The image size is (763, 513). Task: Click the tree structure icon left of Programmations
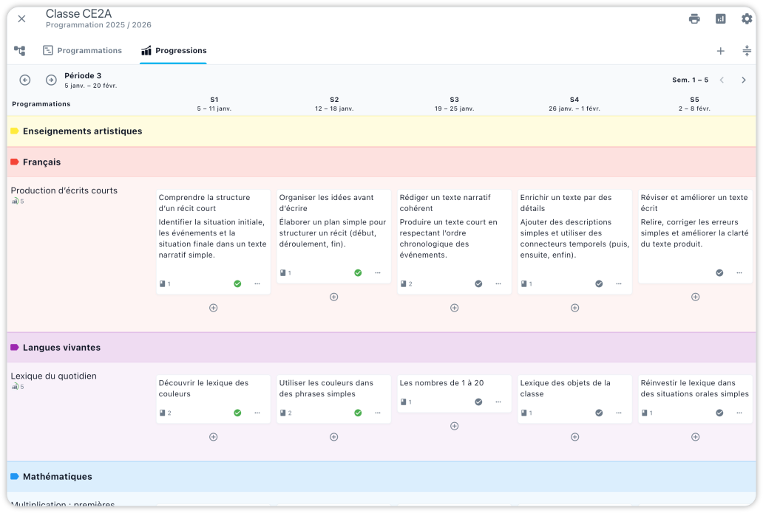click(20, 51)
